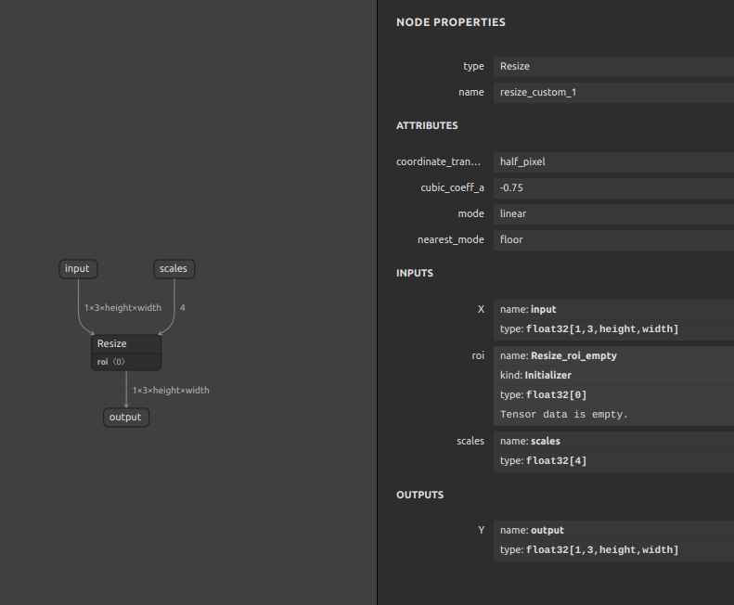Image resolution: width=734 pixels, height=605 pixels.
Task: Click the name field resize_custom_1
Action: coord(613,93)
